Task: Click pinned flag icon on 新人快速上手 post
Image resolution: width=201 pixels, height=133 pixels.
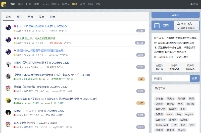Action: pyautogui.click(x=15, y=38)
